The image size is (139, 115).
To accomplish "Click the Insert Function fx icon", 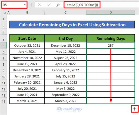I will point(58,5).
